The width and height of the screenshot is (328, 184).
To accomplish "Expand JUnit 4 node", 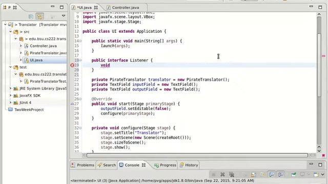I will click(x=10, y=102).
